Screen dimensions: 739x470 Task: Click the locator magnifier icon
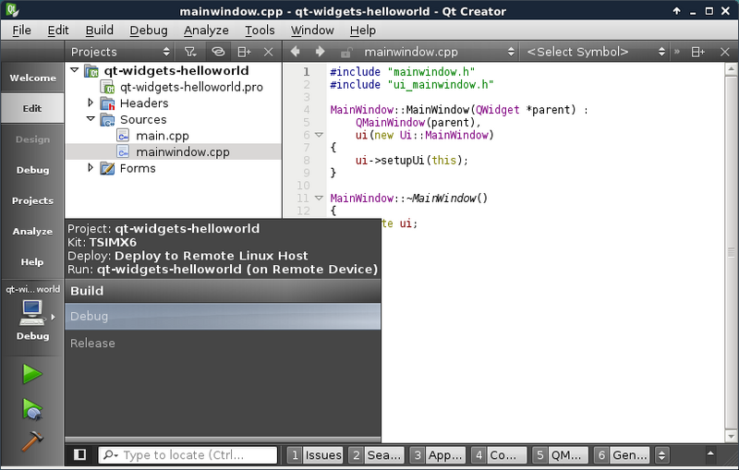tap(110, 455)
